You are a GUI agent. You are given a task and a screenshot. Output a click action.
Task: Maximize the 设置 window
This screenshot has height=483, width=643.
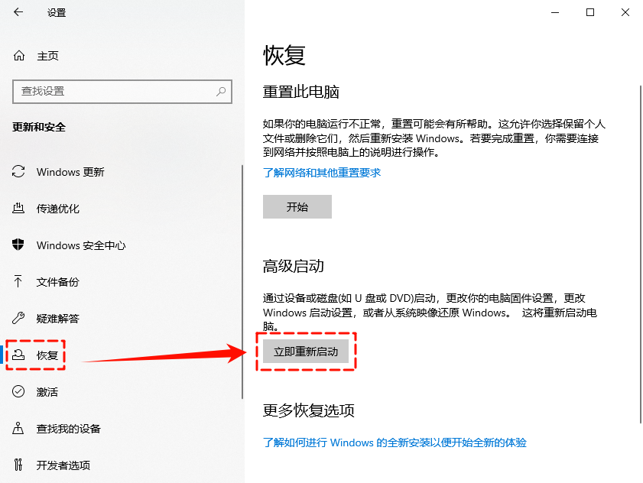click(590, 12)
